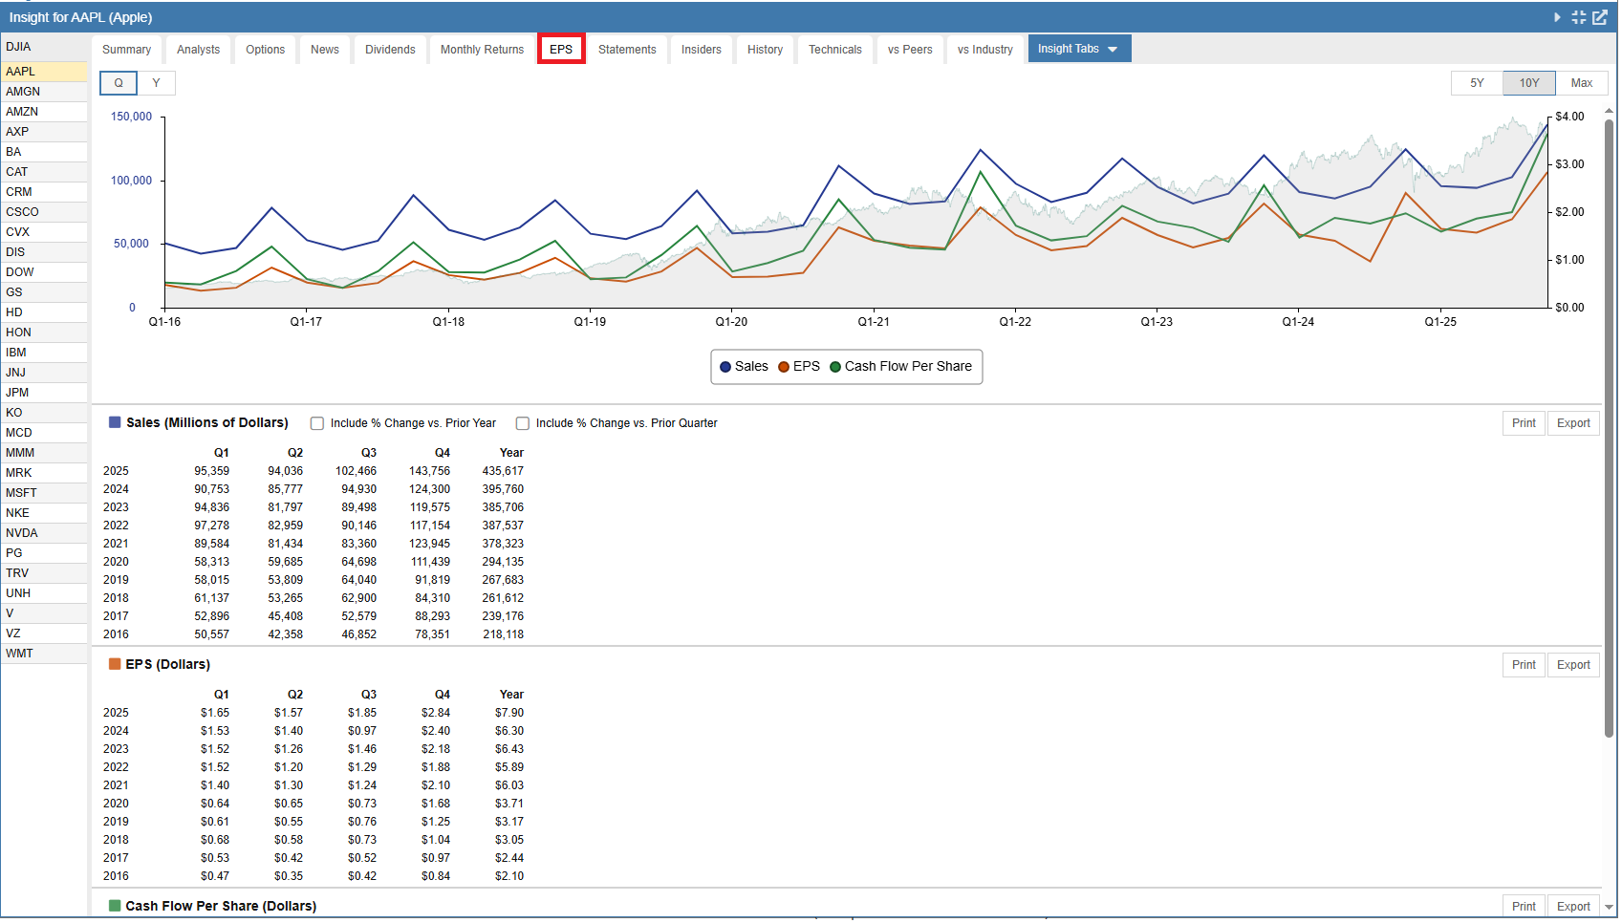Export the EPS table

click(x=1573, y=665)
